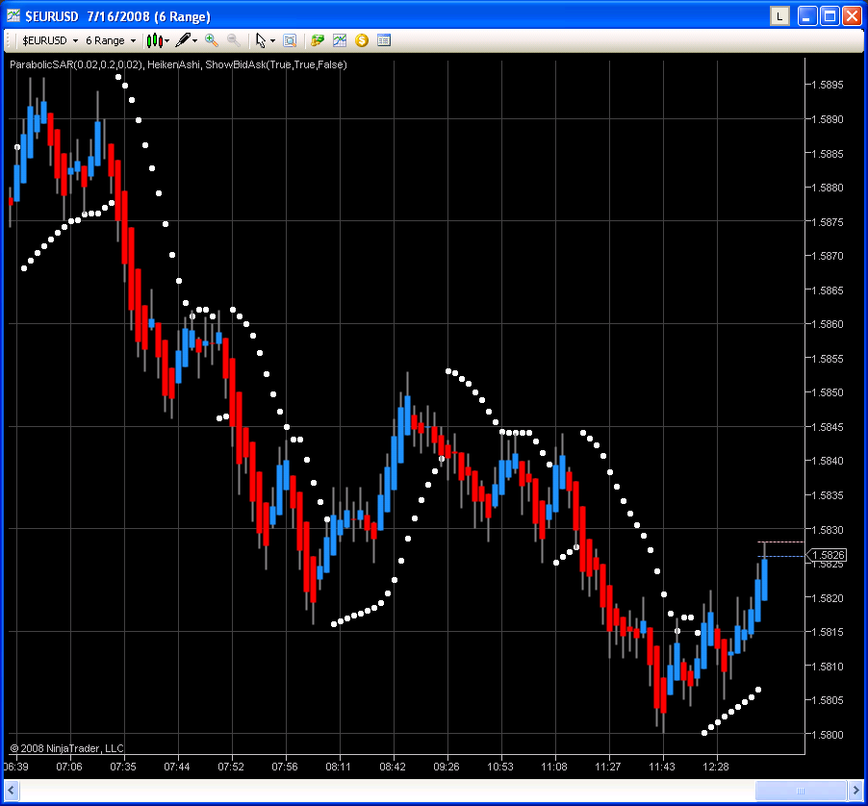This screenshot has width=868, height=806.
Task: Open the 6 Range interval dropdown
Action: pyautogui.click(x=110, y=40)
